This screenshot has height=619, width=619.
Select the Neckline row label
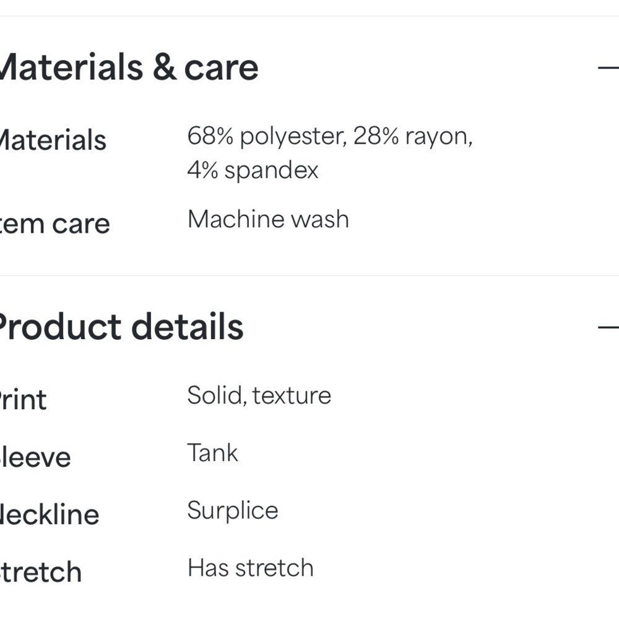click(50, 515)
